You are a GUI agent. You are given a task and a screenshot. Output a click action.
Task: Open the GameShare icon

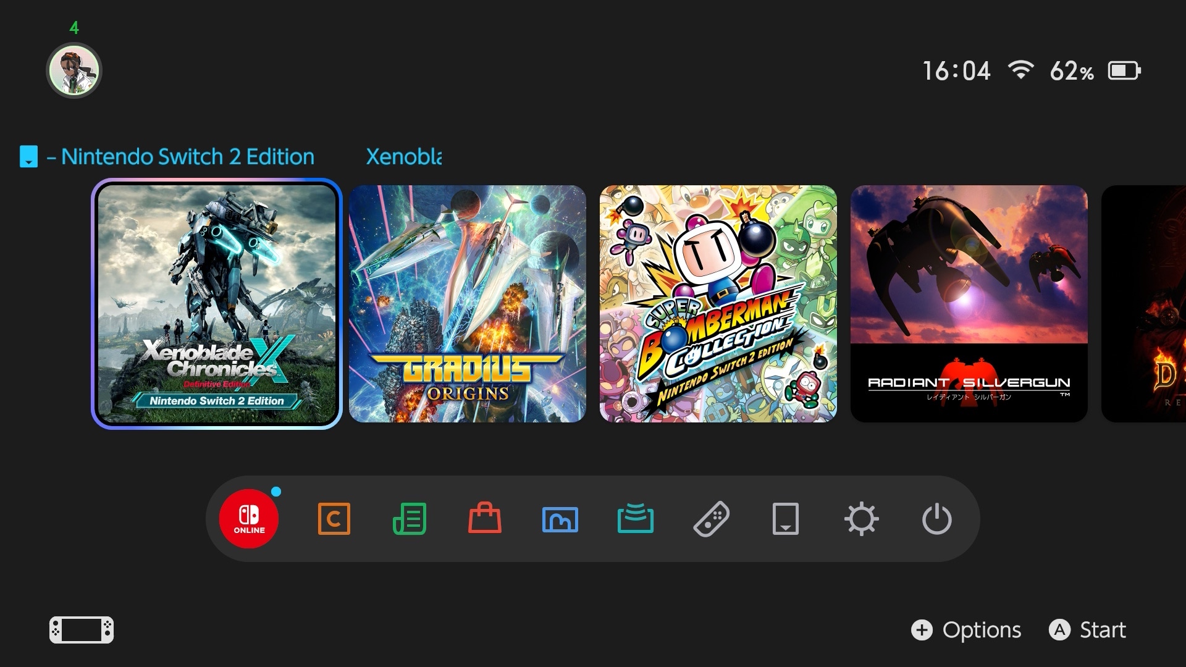[x=636, y=519]
